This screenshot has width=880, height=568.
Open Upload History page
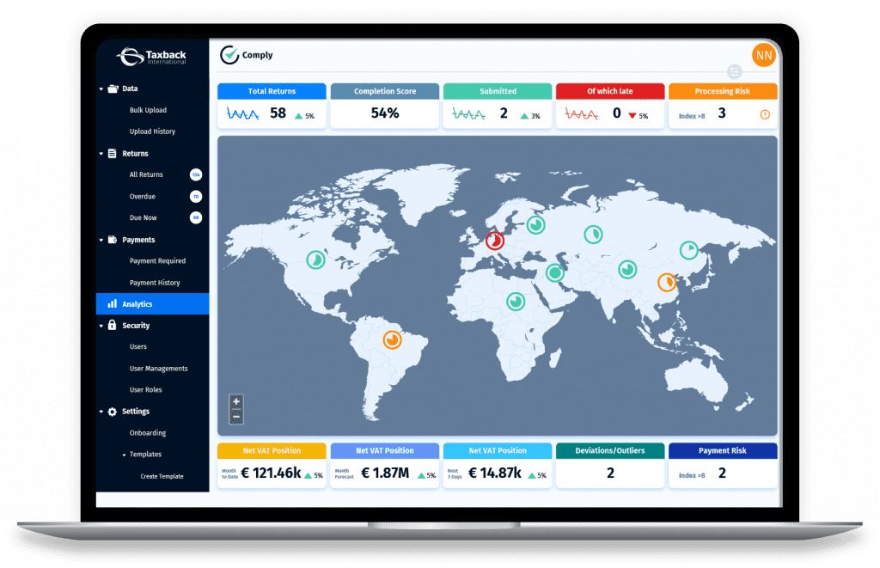tap(153, 131)
